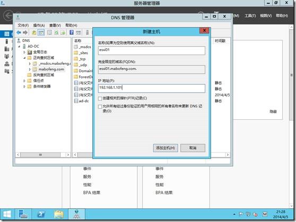The height and width of the screenshot is (222, 296).
Task: Click the tree pane horizontal scrollbar right arrow
Action: [68, 155]
